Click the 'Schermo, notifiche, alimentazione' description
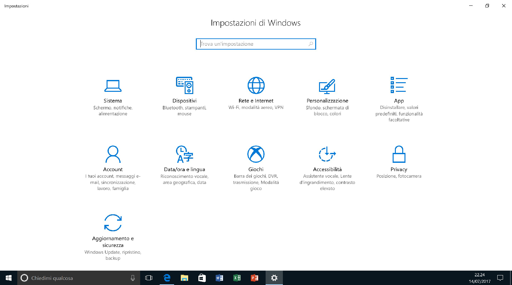Screen dimensions: 512x285 point(113,111)
